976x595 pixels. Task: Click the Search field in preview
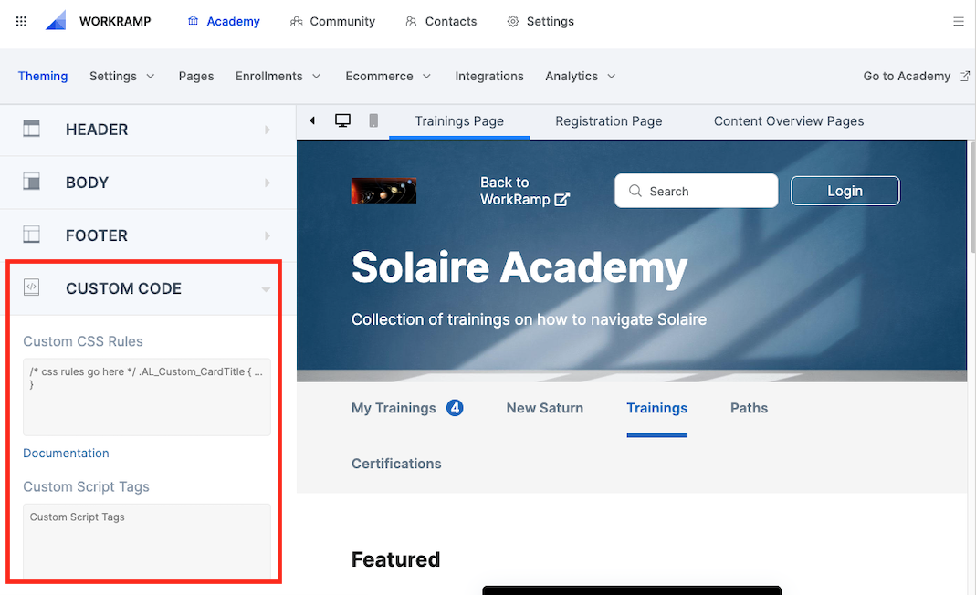pos(696,191)
